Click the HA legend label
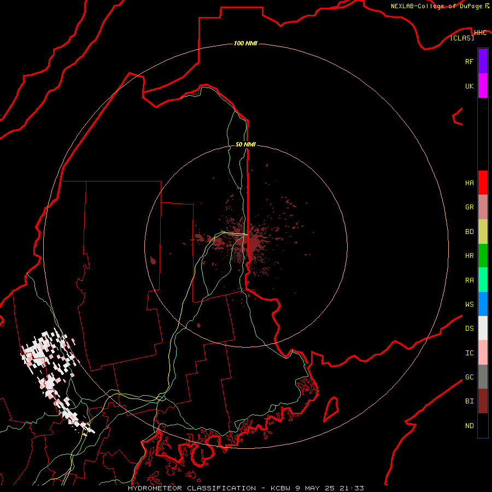The image size is (492, 492). coord(469,183)
